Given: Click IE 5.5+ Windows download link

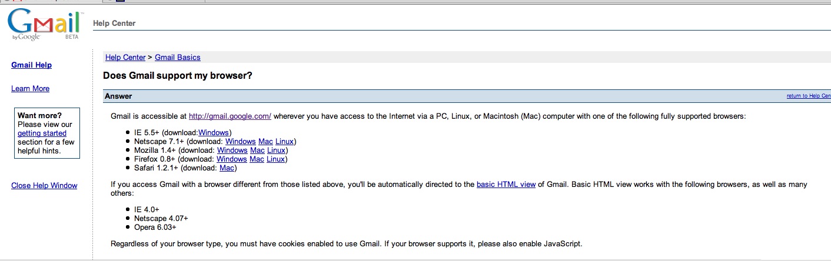Looking at the screenshot, I should pos(214,133).
